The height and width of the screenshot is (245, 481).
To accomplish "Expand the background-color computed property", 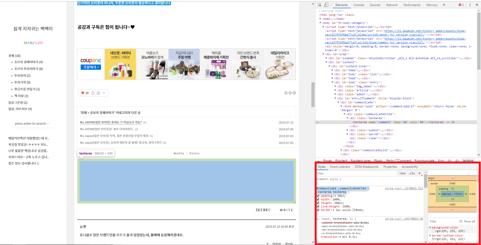I will [x=430, y=227].
